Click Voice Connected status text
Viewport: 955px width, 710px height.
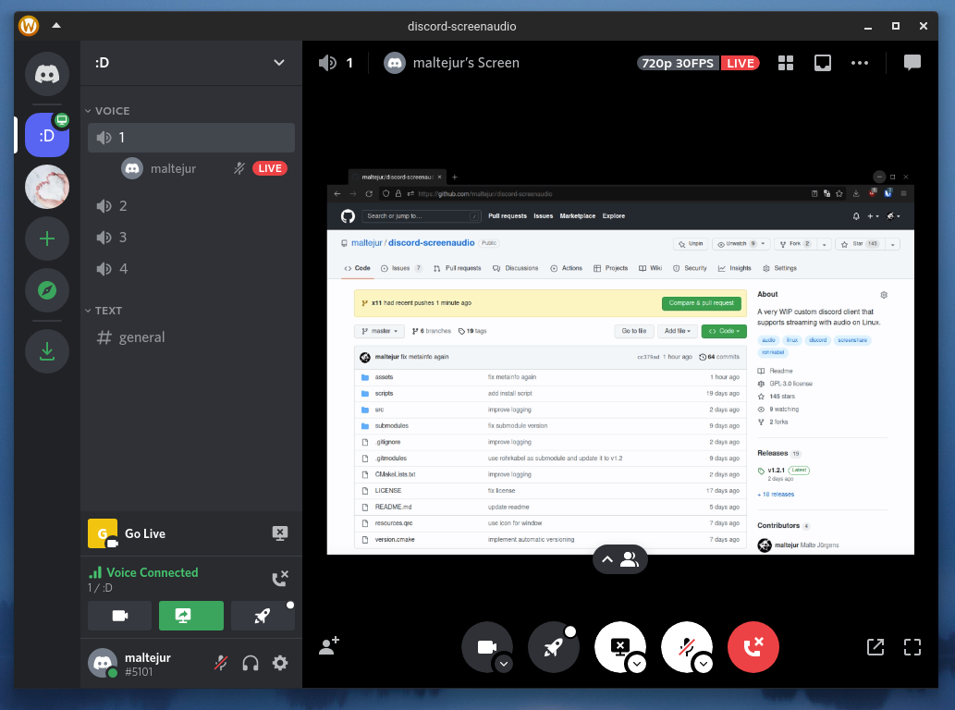[153, 572]
